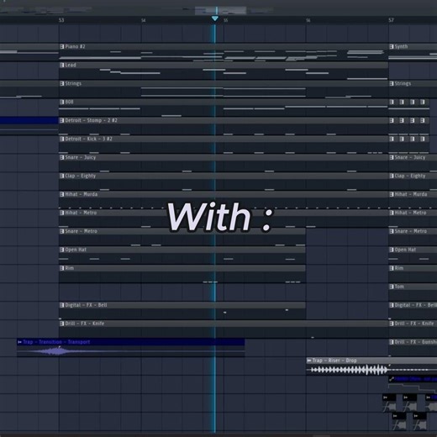
Task: Click the Drill - FX - Gunshot clip icon
Action: pos(392,342)
